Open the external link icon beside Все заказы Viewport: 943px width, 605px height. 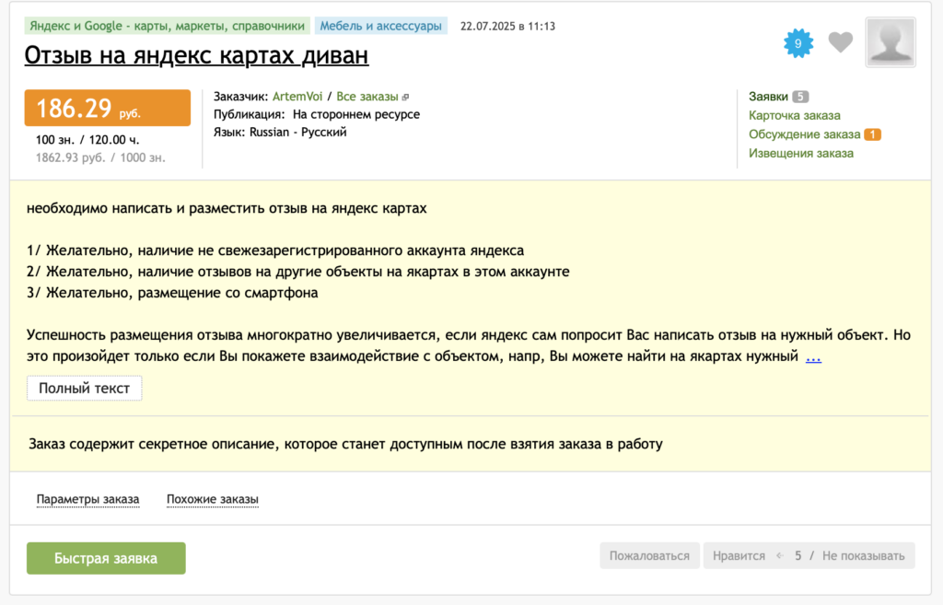(x=405, y=98)
